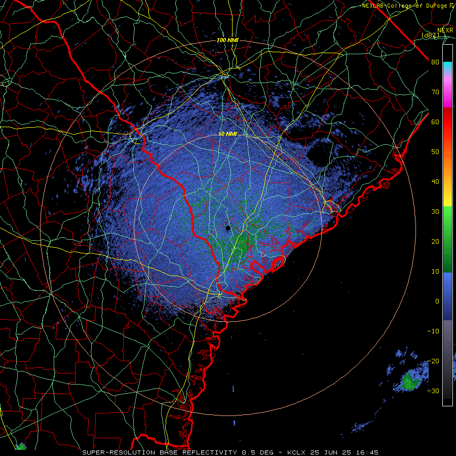456x456 pixels.
Task: Select the 10 value on dBZ scale
Action: tap(435, 272)
